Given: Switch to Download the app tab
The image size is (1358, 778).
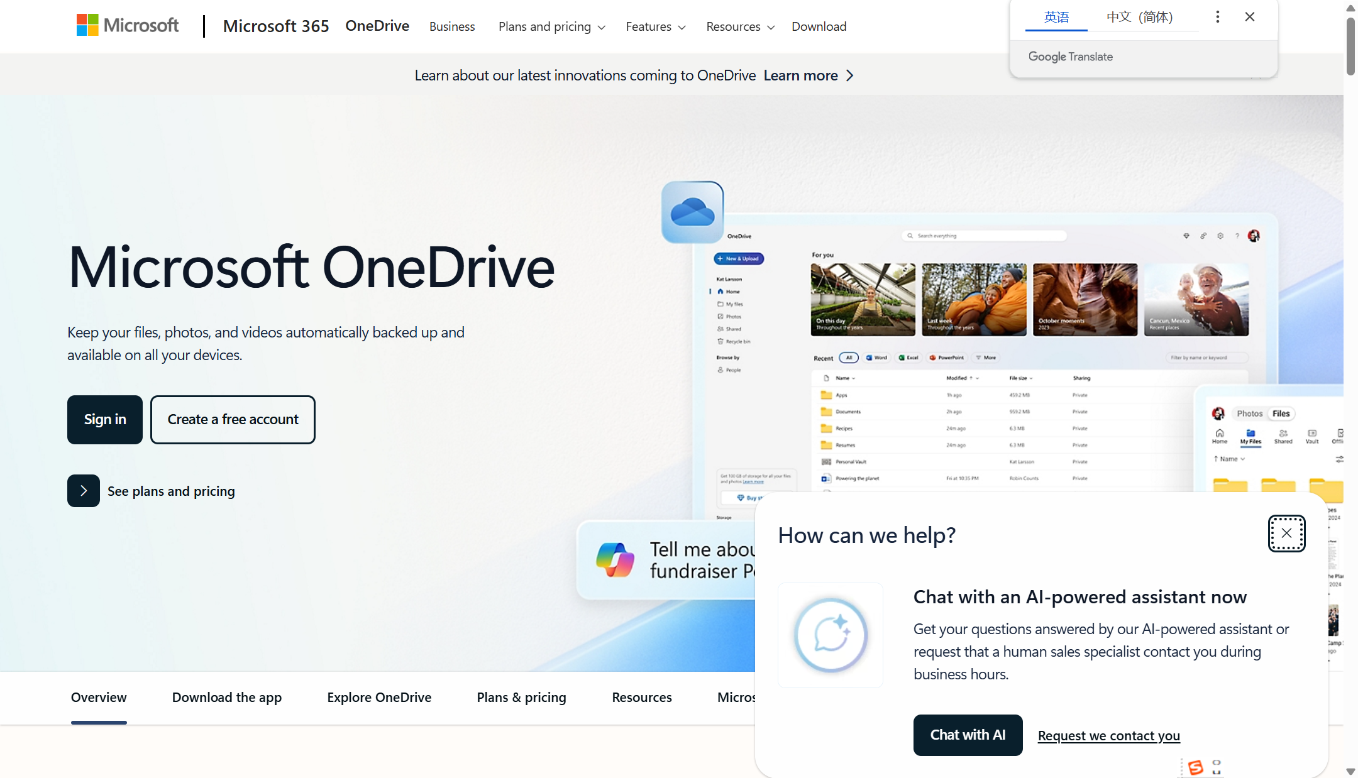Looking at the screenshot, I should tap(227, 697).
